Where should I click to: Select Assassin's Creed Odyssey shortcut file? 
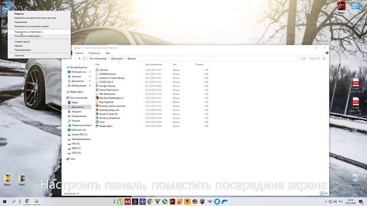pos(110,78)
